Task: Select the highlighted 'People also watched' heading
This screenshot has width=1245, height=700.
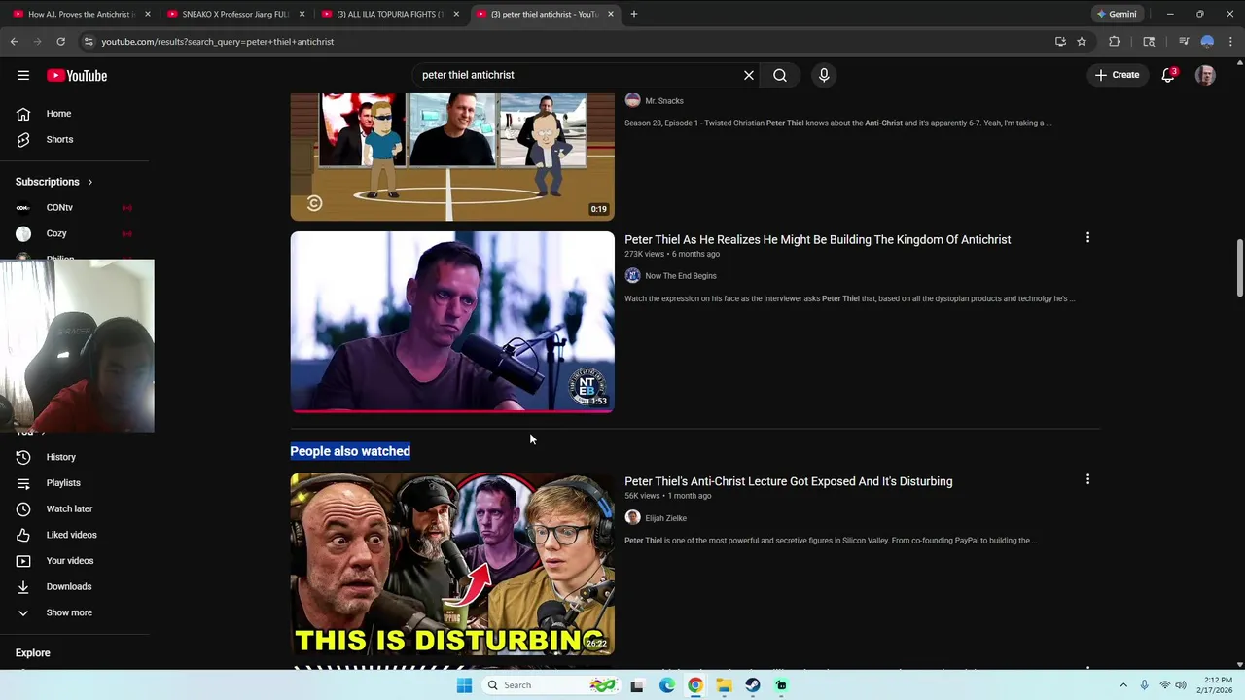Action: click(x=350, y=451)
